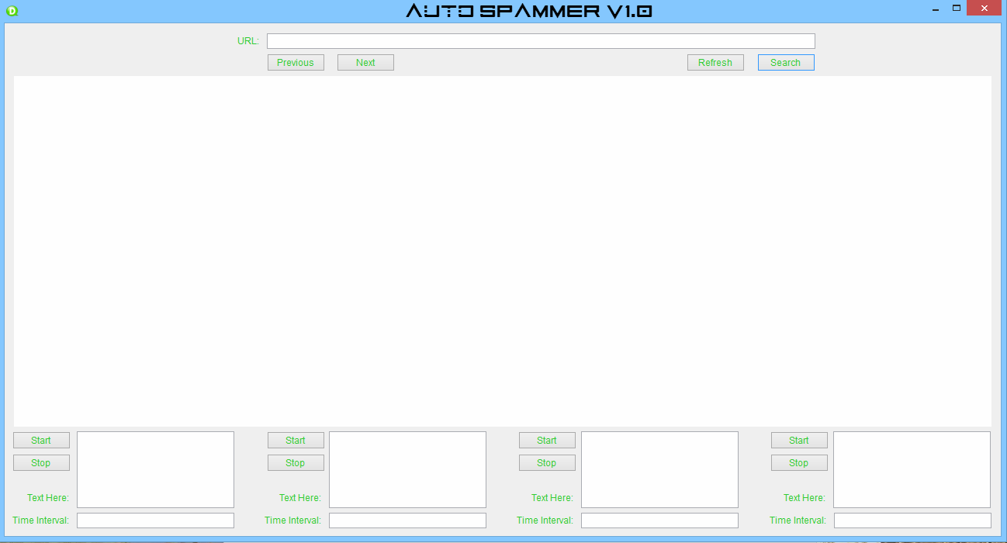
Task: Start the rightmost spammer slot
Action: pos(799,441)
